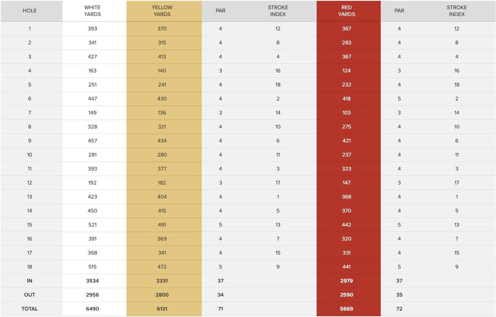This screenshot has height=317, width=496.
Task: Click the white yards total 6490
Action: click(x=92, y=309)
